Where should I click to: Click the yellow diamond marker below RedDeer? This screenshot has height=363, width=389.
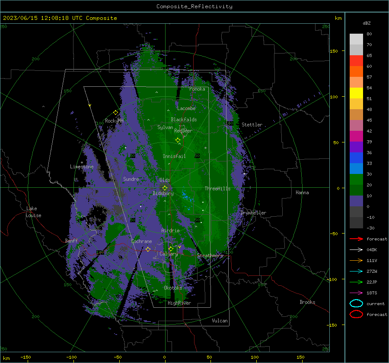[x=178, y=140]
